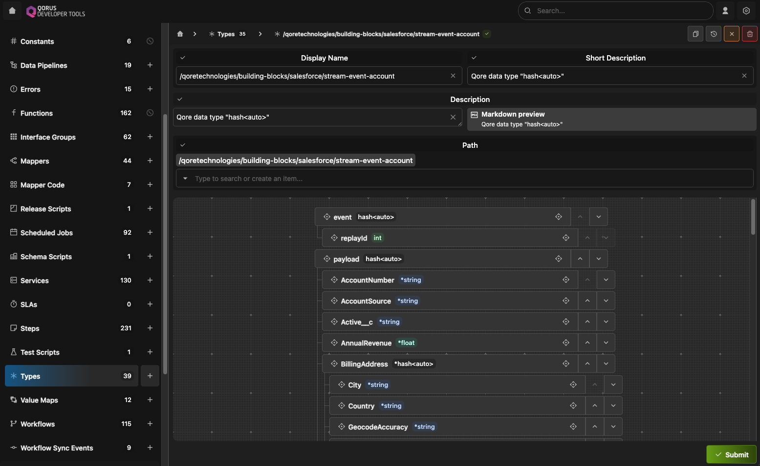The height and width of the screenshot is (466, 760).
Task: Click the top Search box
Action: point(616,11)
